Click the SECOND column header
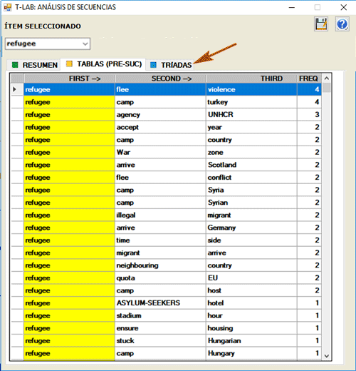Image resolution: width=356 pixels, height=371 pixels. click(160, 78)
